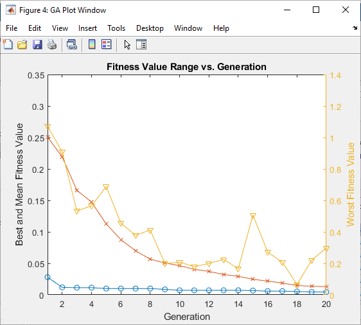Open the Desktop menu
The width and height of the screenshot is (361, 325).
tap(150, 28)
